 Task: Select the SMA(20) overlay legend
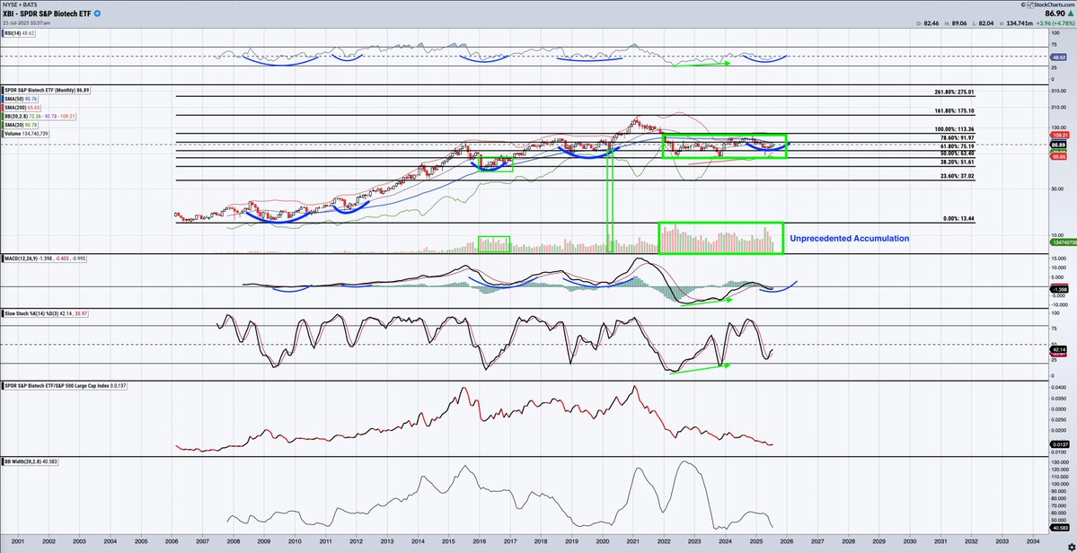(x=19, y=125)
